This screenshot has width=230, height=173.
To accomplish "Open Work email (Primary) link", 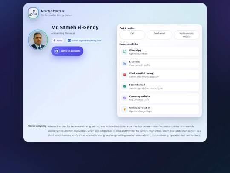I will [x=159, y=75].
